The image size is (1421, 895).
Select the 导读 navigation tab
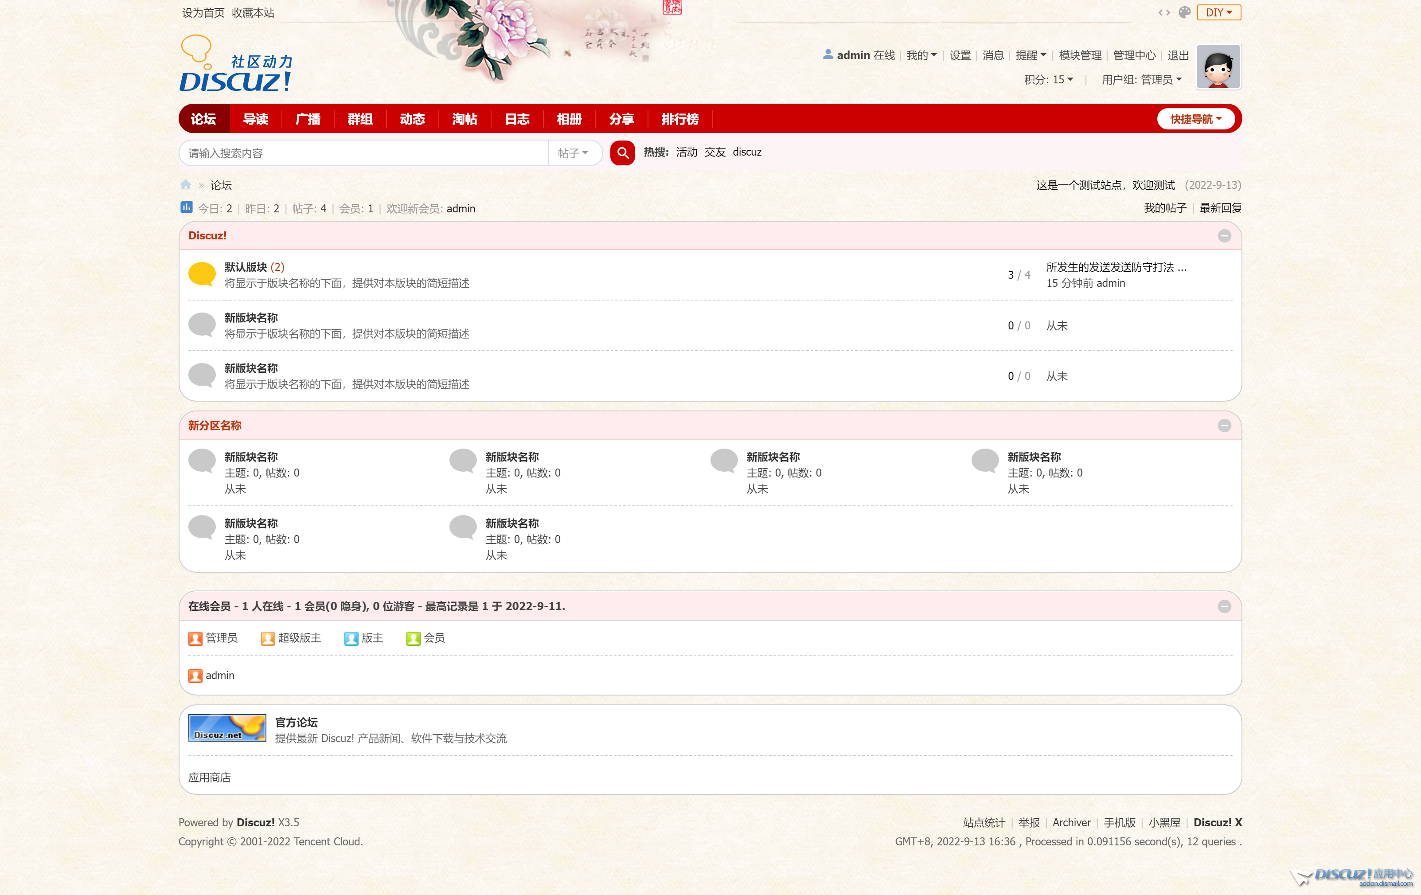tap(255, 119)
